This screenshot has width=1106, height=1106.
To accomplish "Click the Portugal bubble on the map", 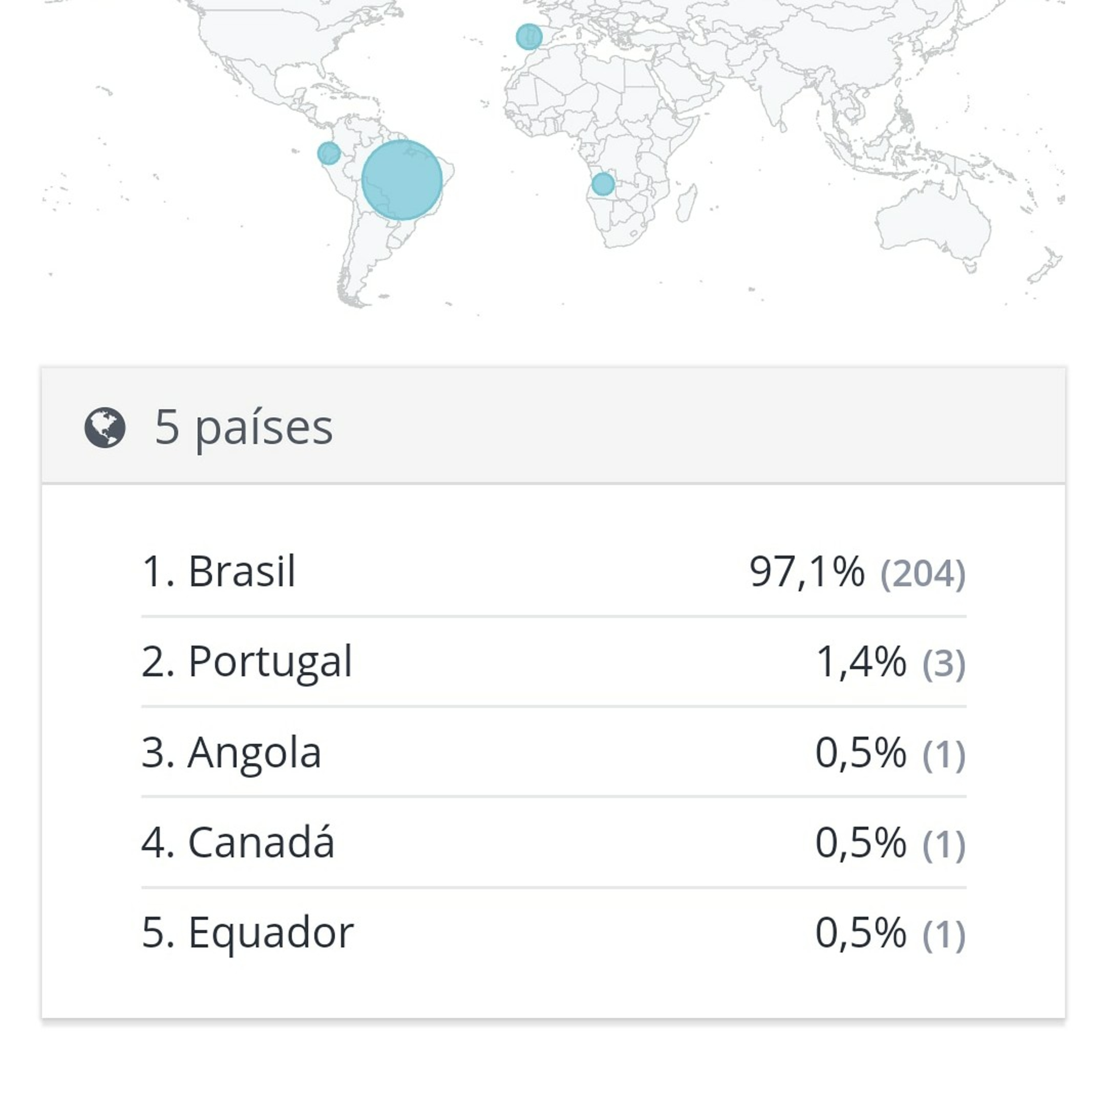I will coord(529,37).
